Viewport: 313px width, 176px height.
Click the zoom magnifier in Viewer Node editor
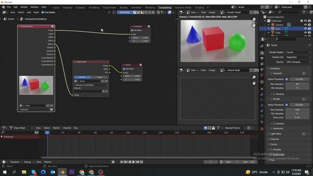point(254,77)
